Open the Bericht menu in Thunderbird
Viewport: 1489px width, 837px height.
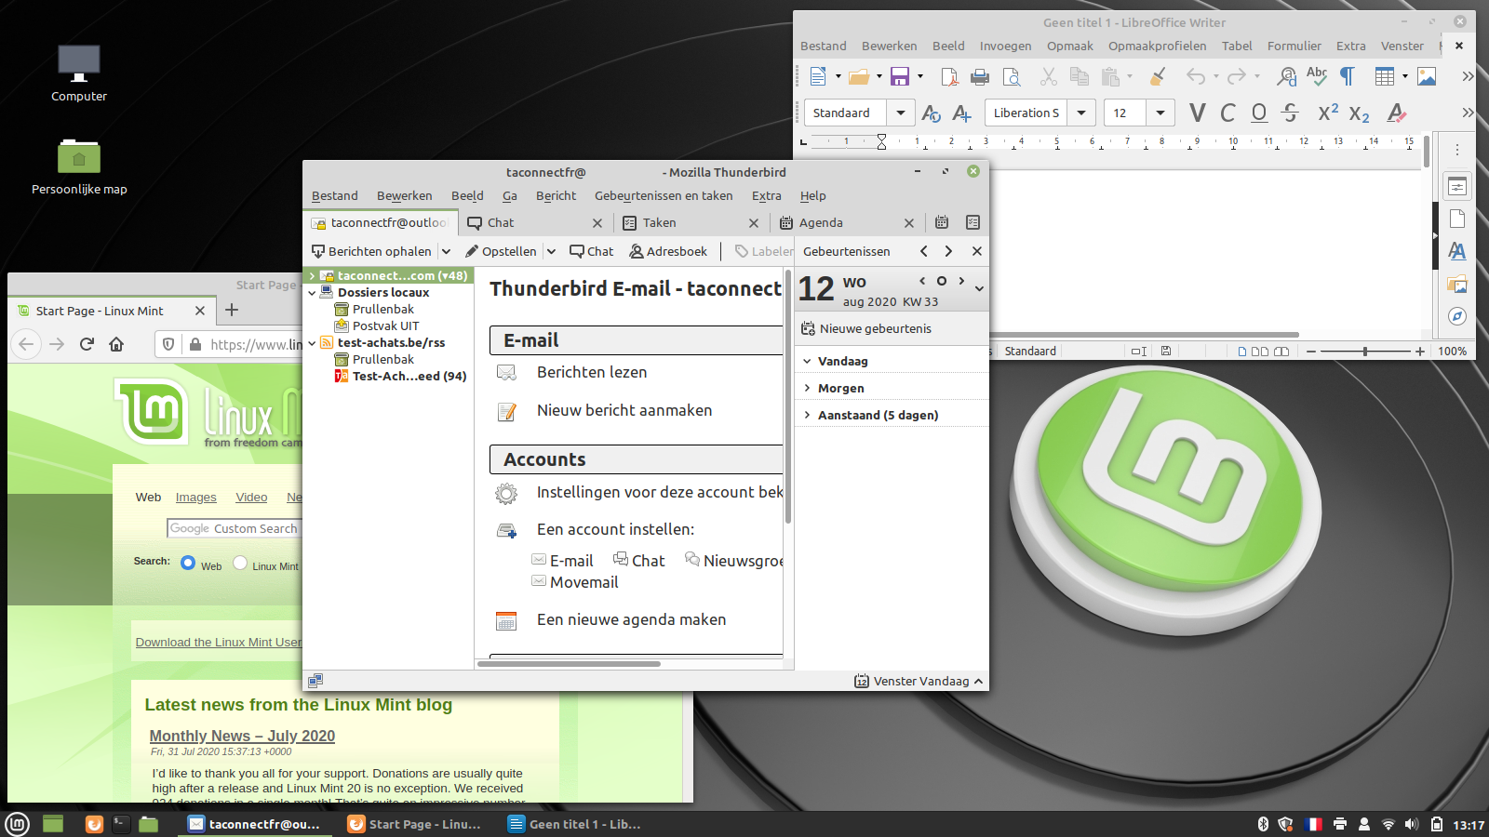pyautogui.click(x=556, y=196)
